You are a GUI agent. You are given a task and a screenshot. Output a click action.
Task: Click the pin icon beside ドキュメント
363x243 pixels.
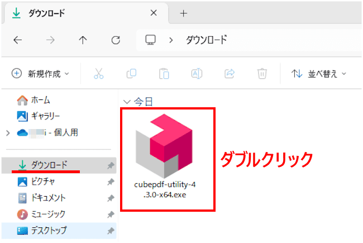(x=111, y=198)
